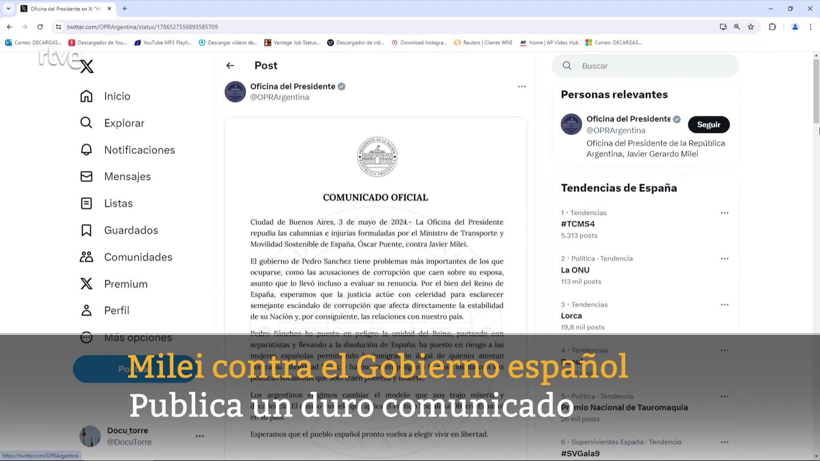Open options menu for the Lorca trend
820x461 pixels.
(724, 304)
